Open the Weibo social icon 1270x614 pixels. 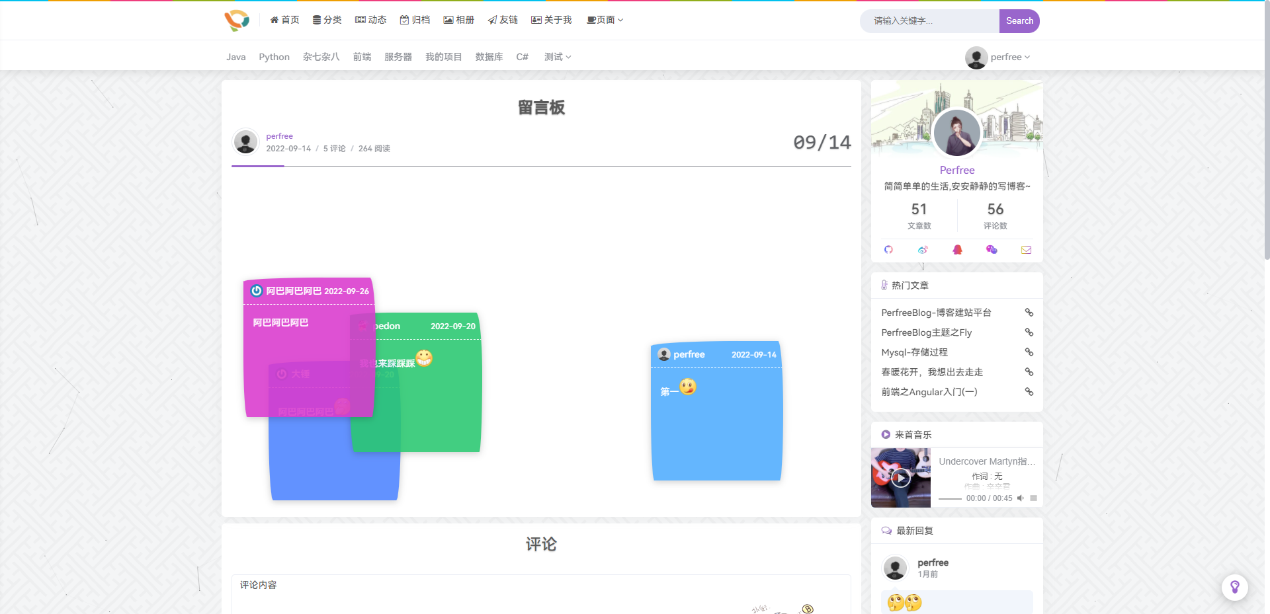pos(923,250)
